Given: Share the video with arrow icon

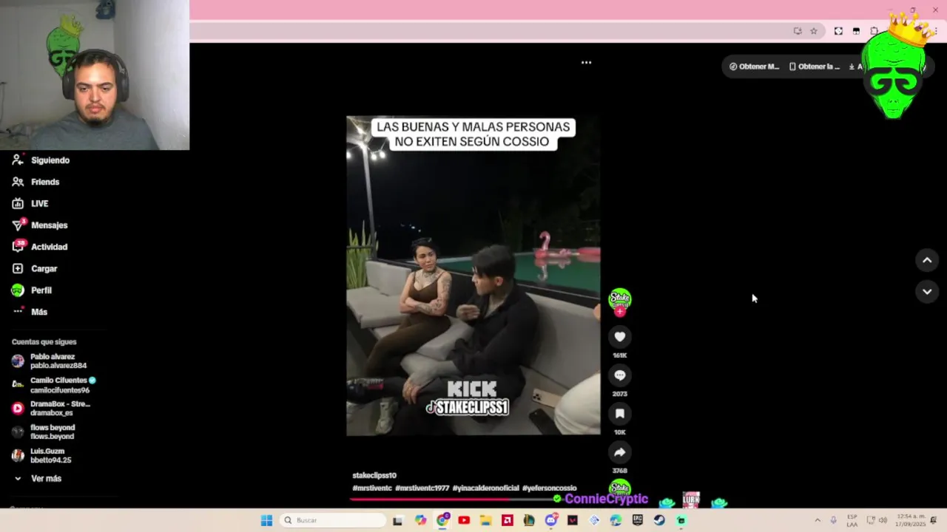Looking at the screenshot, I should 620,452.
